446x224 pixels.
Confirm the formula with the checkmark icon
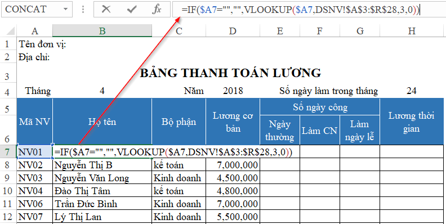tap(131, 9)
